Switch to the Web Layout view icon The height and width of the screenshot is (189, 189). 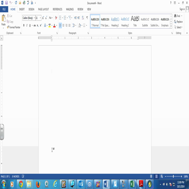[x=162, y=177]
